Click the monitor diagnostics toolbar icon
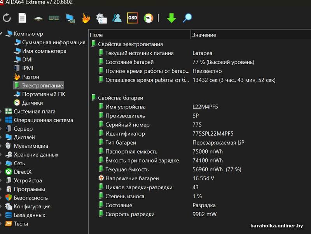Image resolution: width=311 pixels, height=234 pixels. pos(71,18)
